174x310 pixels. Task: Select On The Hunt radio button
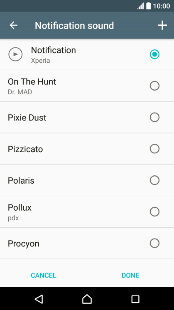pos(154,86)
